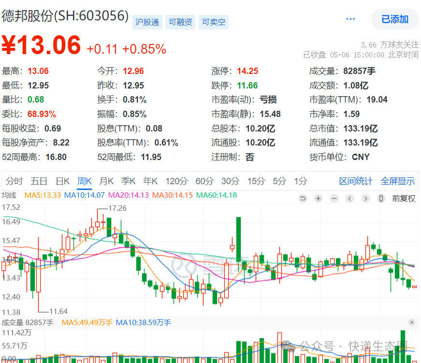421x363 pixels.
Task: Click the MA60:14.18 indicator label
Action: tap(217, 195)
